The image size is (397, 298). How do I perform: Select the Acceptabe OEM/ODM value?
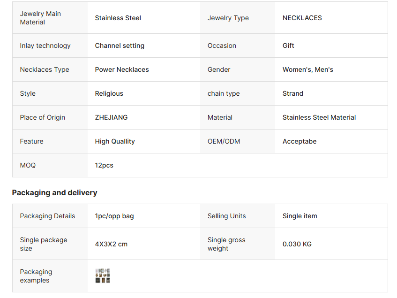point(300,141)
